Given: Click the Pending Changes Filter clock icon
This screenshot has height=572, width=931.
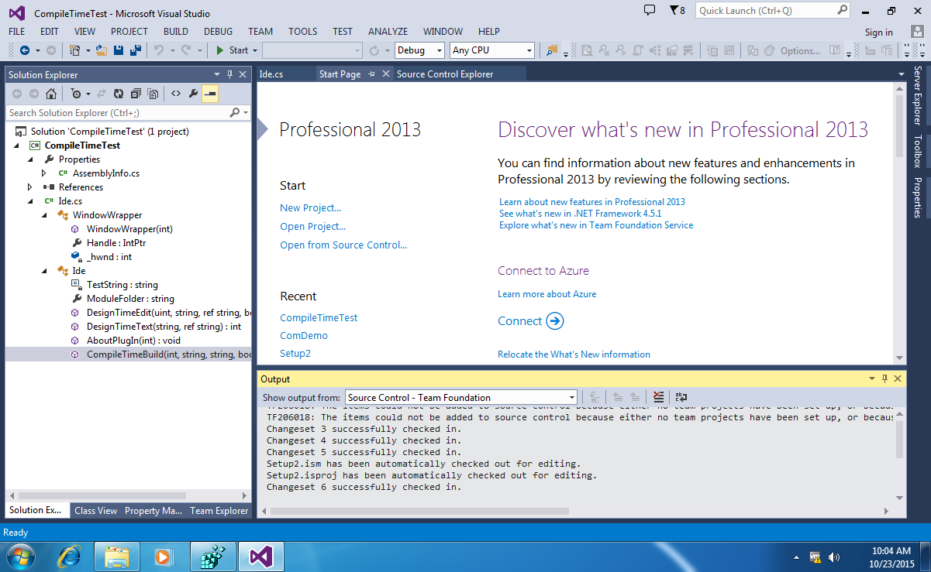Looking at the screenshot, I should click(x=75, y=94).
